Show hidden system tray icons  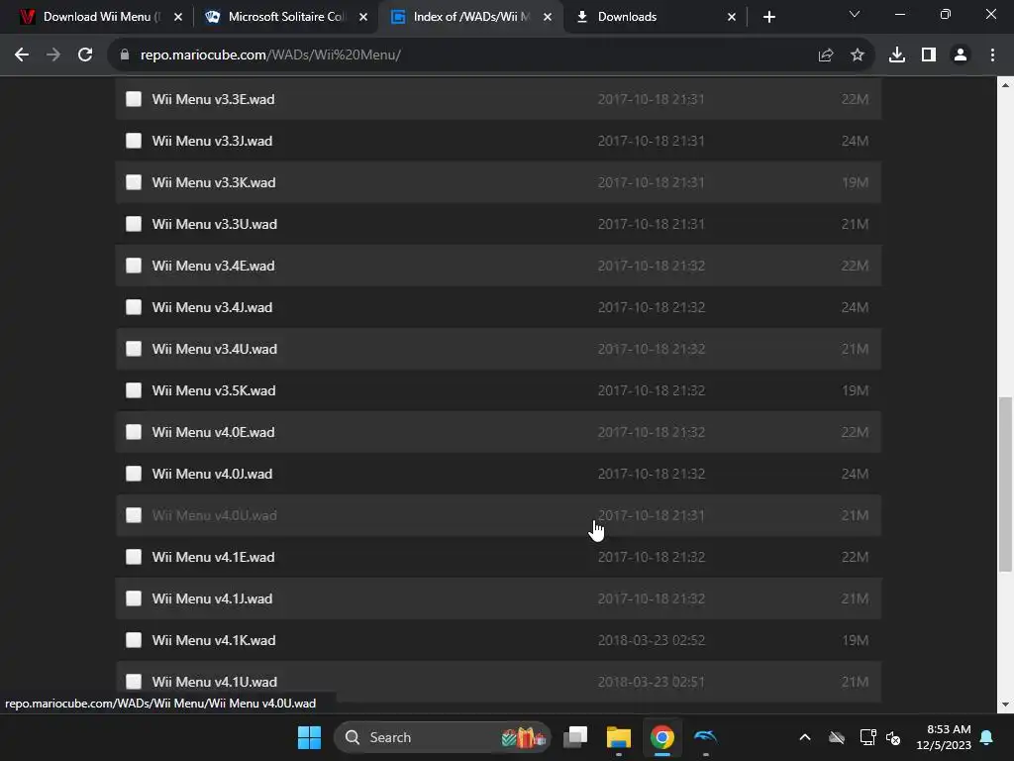pyautogui.click(x=804, y=737)
